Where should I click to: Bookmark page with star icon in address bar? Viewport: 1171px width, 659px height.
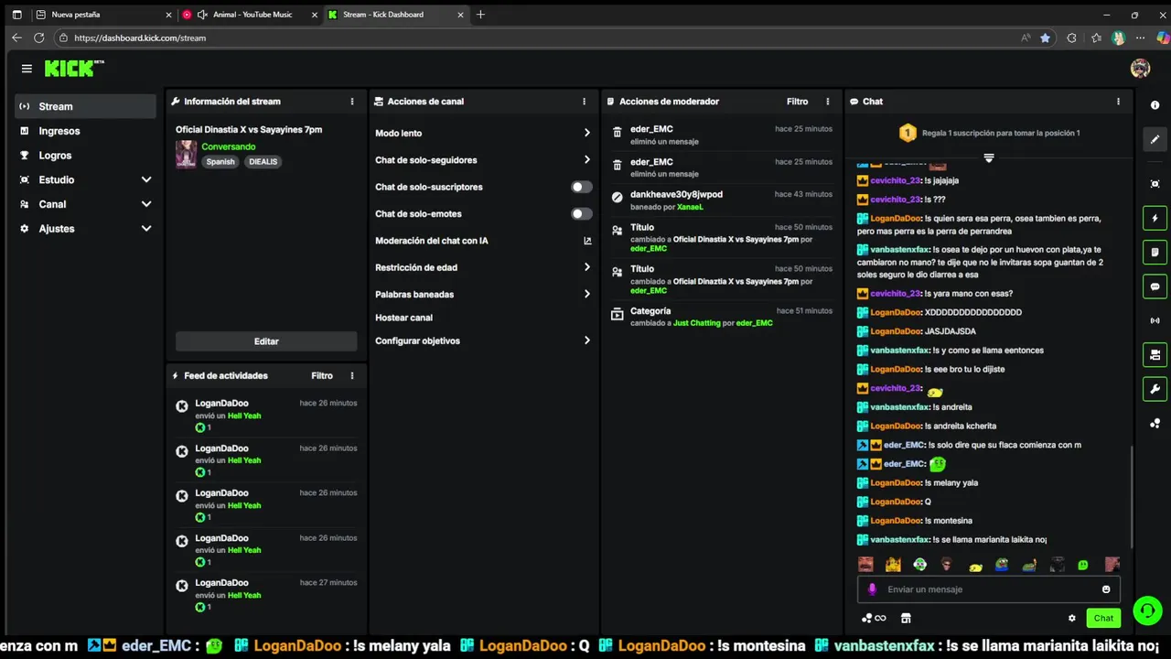1045,38
